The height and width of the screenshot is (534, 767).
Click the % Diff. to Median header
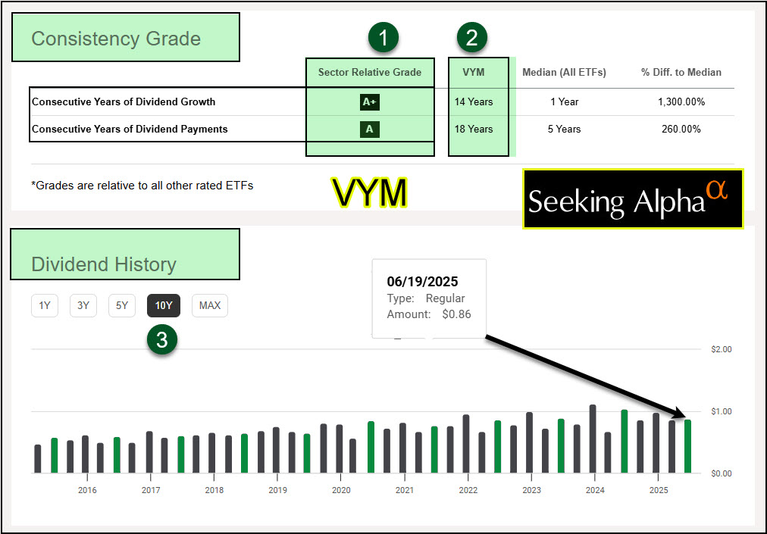click(x=681, y=73)
